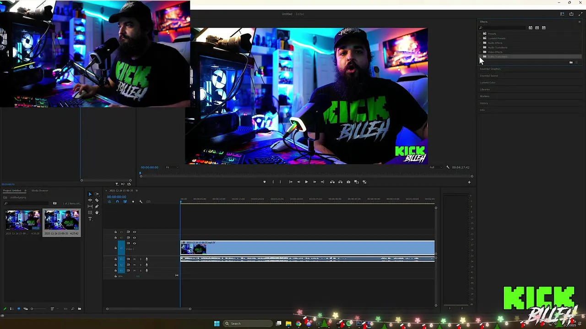Viewport: 586px width, 329px height.
Task: Select the Ripple Edit tool
Action: tap(90, 200)
